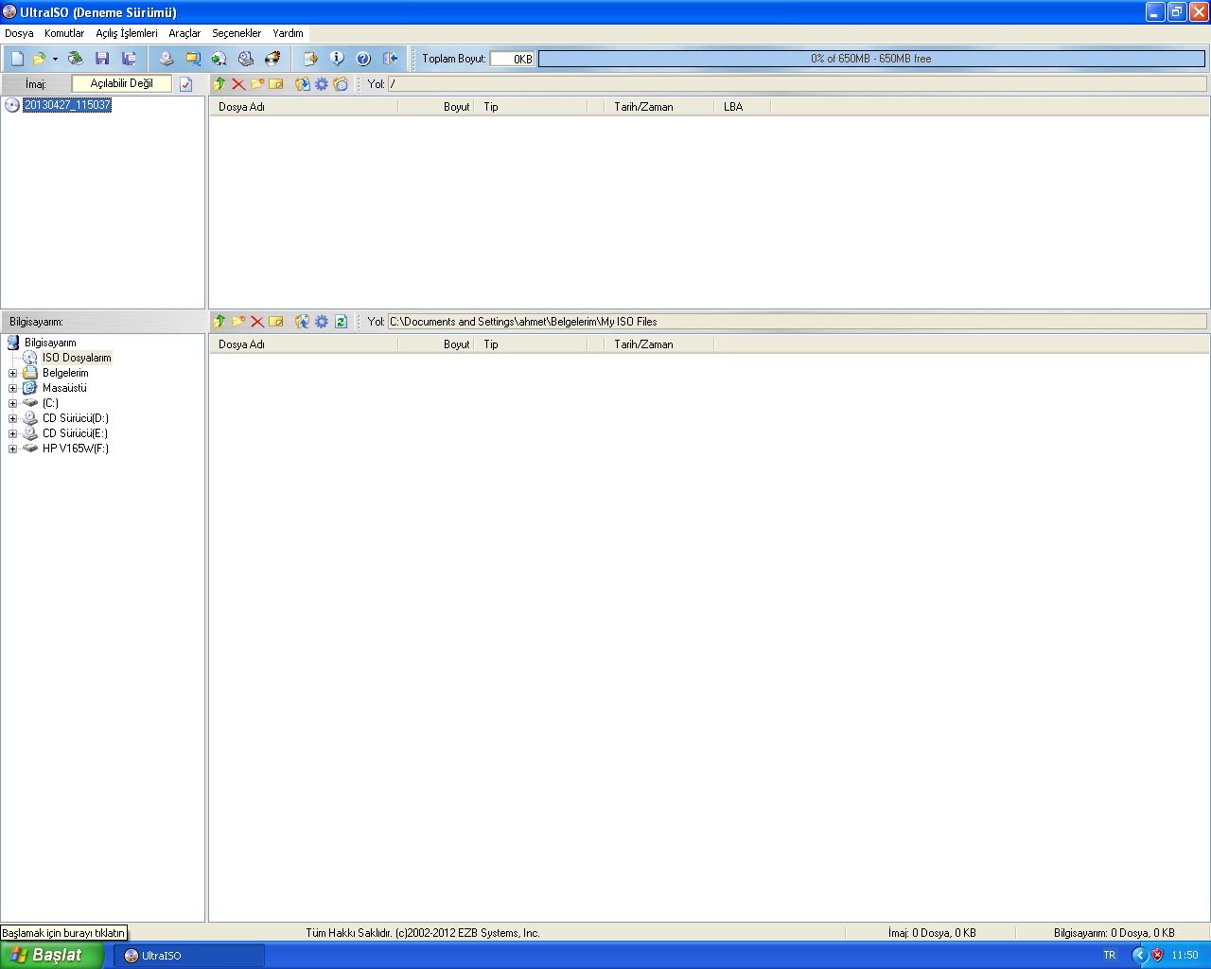Expand the CD Sürücü(D:) node
This screenshot has width=1211, height=969.
[12, 418]
